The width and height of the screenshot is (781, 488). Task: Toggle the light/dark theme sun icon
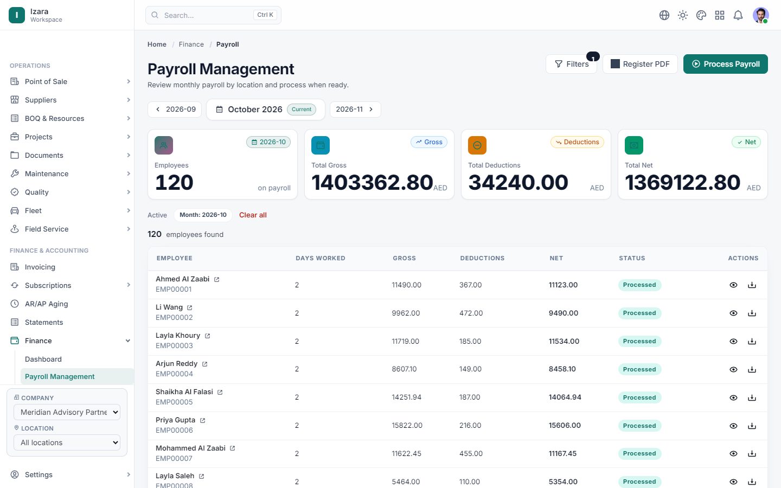coord(683,15)
